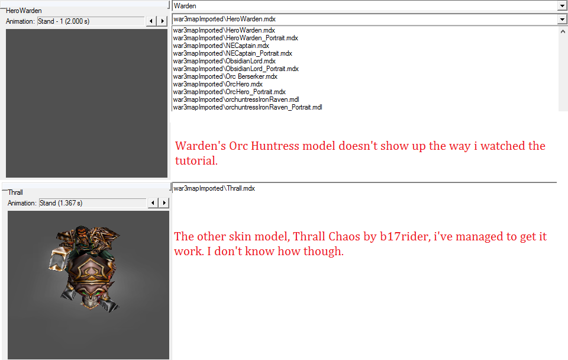Show next animation for Thrall preview
This screenshot has height=360, width=568.
click(164, 203)
